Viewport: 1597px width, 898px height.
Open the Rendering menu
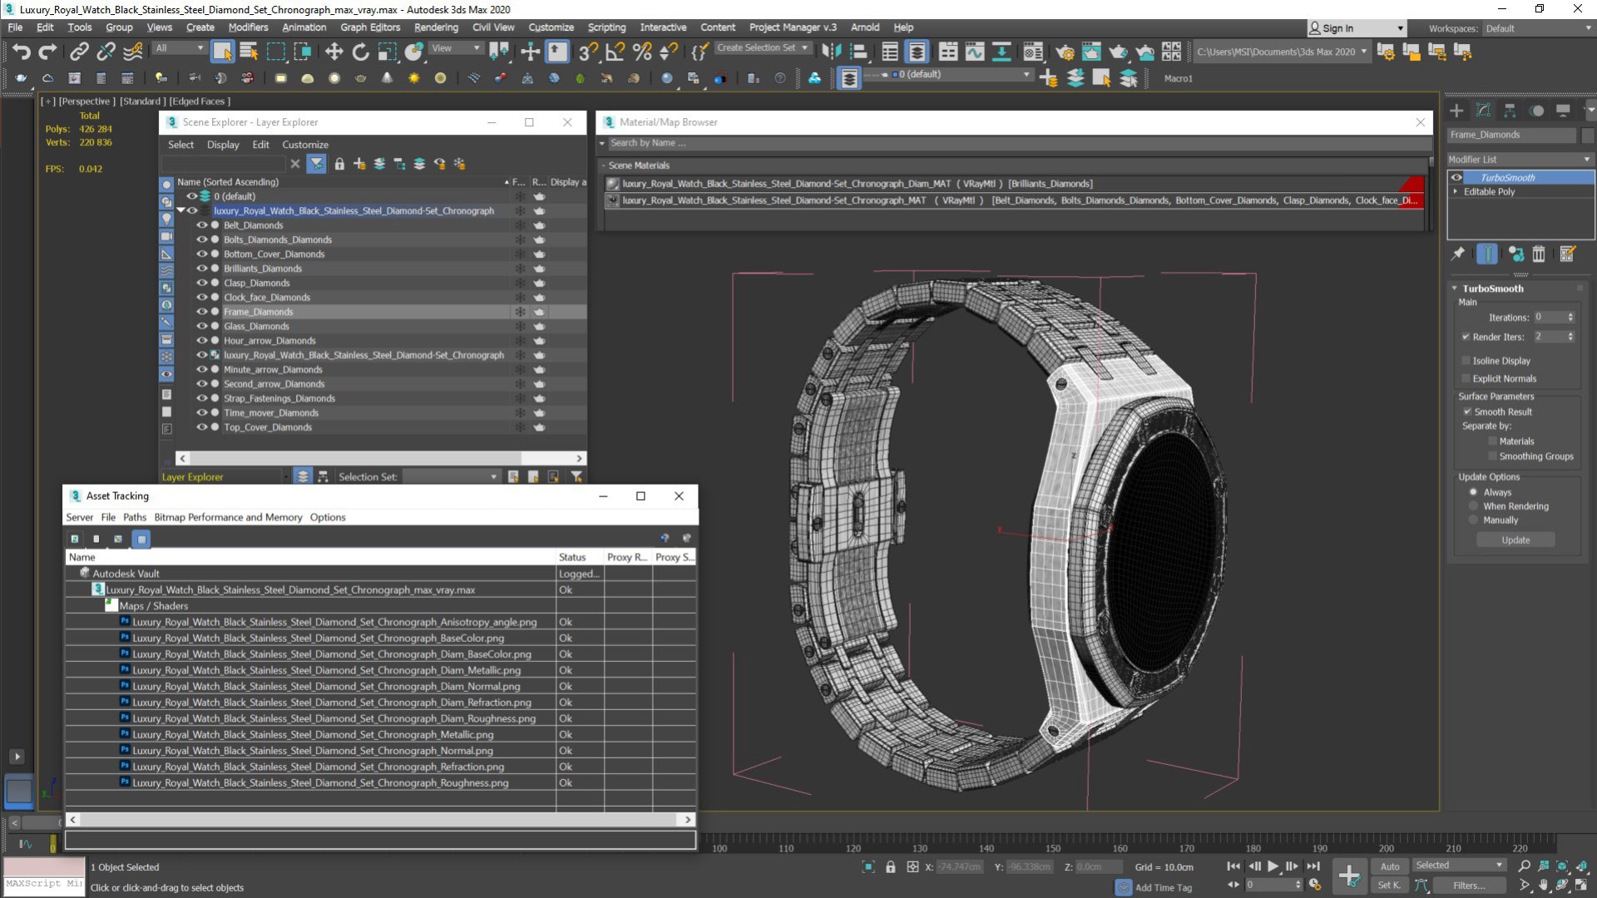(436, 27)
